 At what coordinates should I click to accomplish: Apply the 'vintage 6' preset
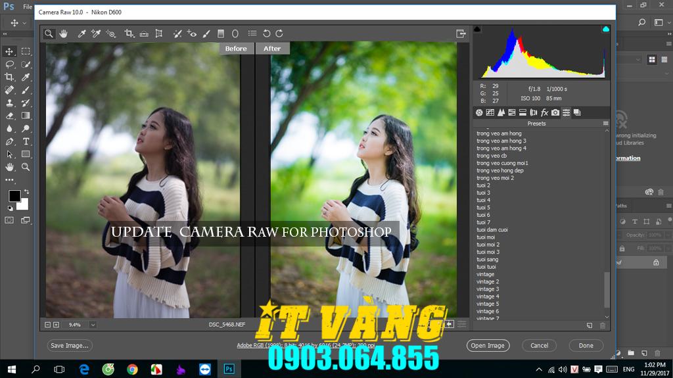[x=488, y=312]
